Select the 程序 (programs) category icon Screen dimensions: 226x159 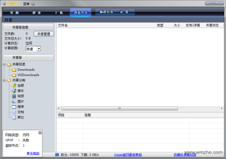point(14,107)
